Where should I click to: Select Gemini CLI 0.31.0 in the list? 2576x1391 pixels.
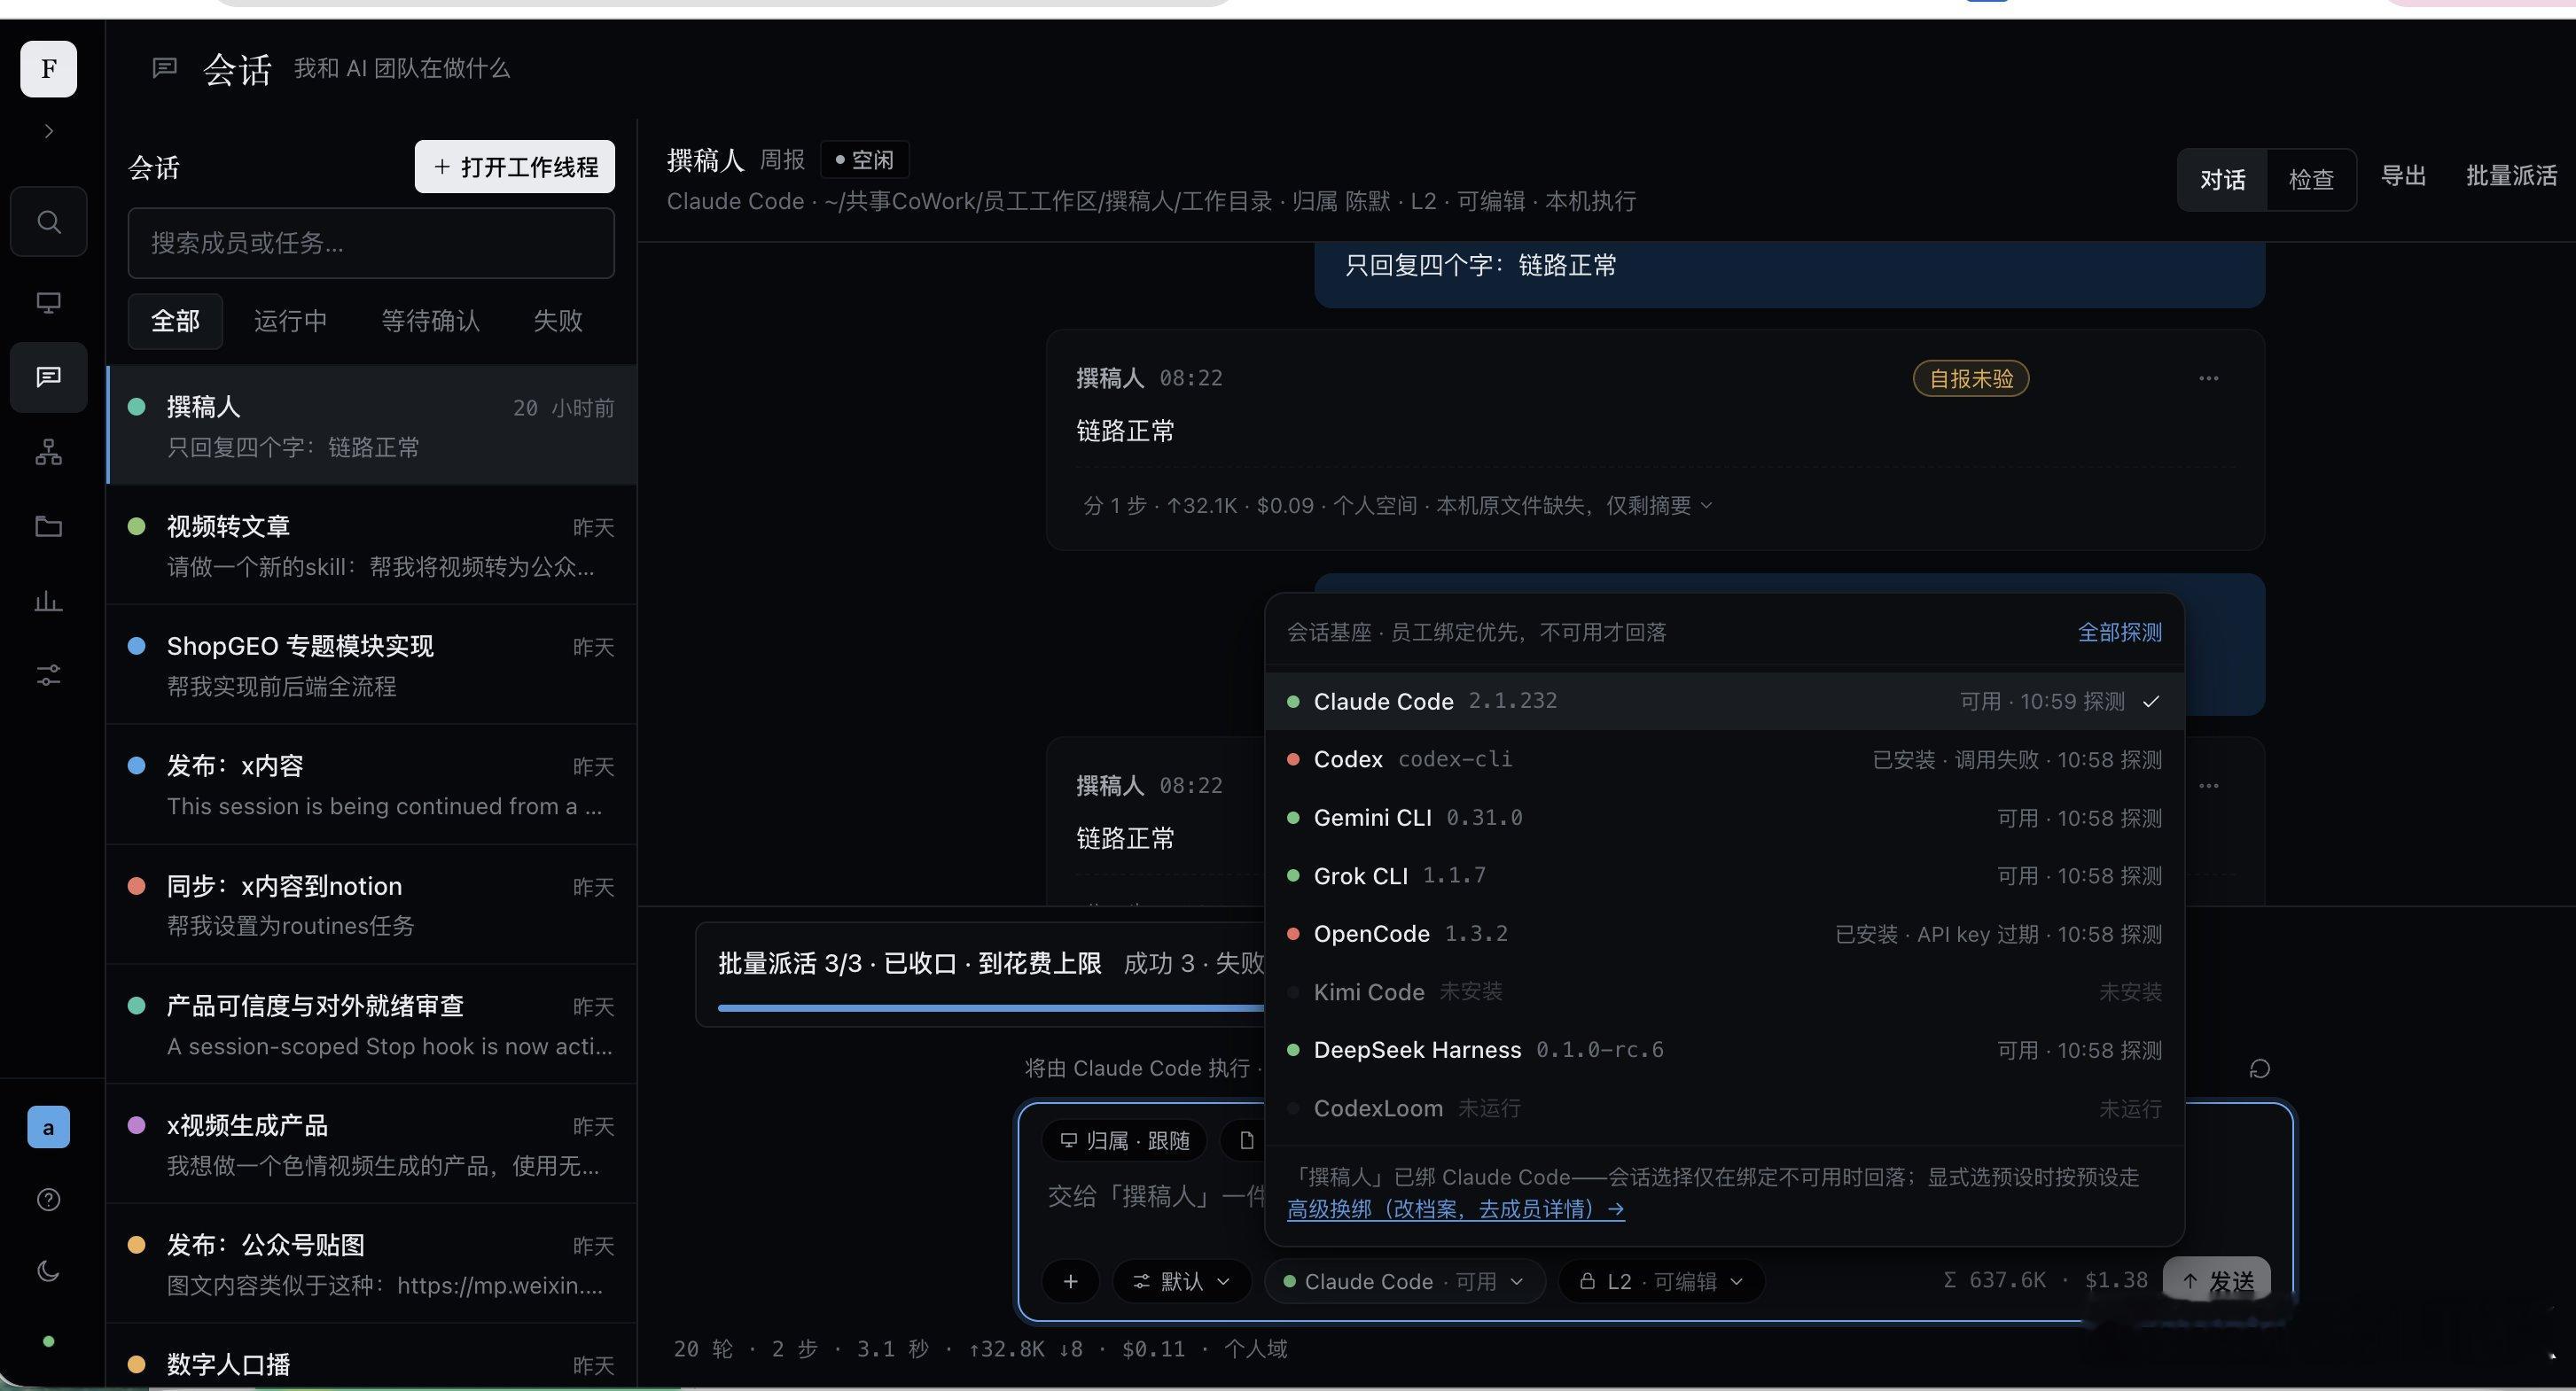click(x=1724, y=818)
